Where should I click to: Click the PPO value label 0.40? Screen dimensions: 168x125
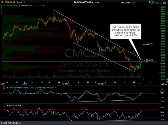tap(162, 92)
